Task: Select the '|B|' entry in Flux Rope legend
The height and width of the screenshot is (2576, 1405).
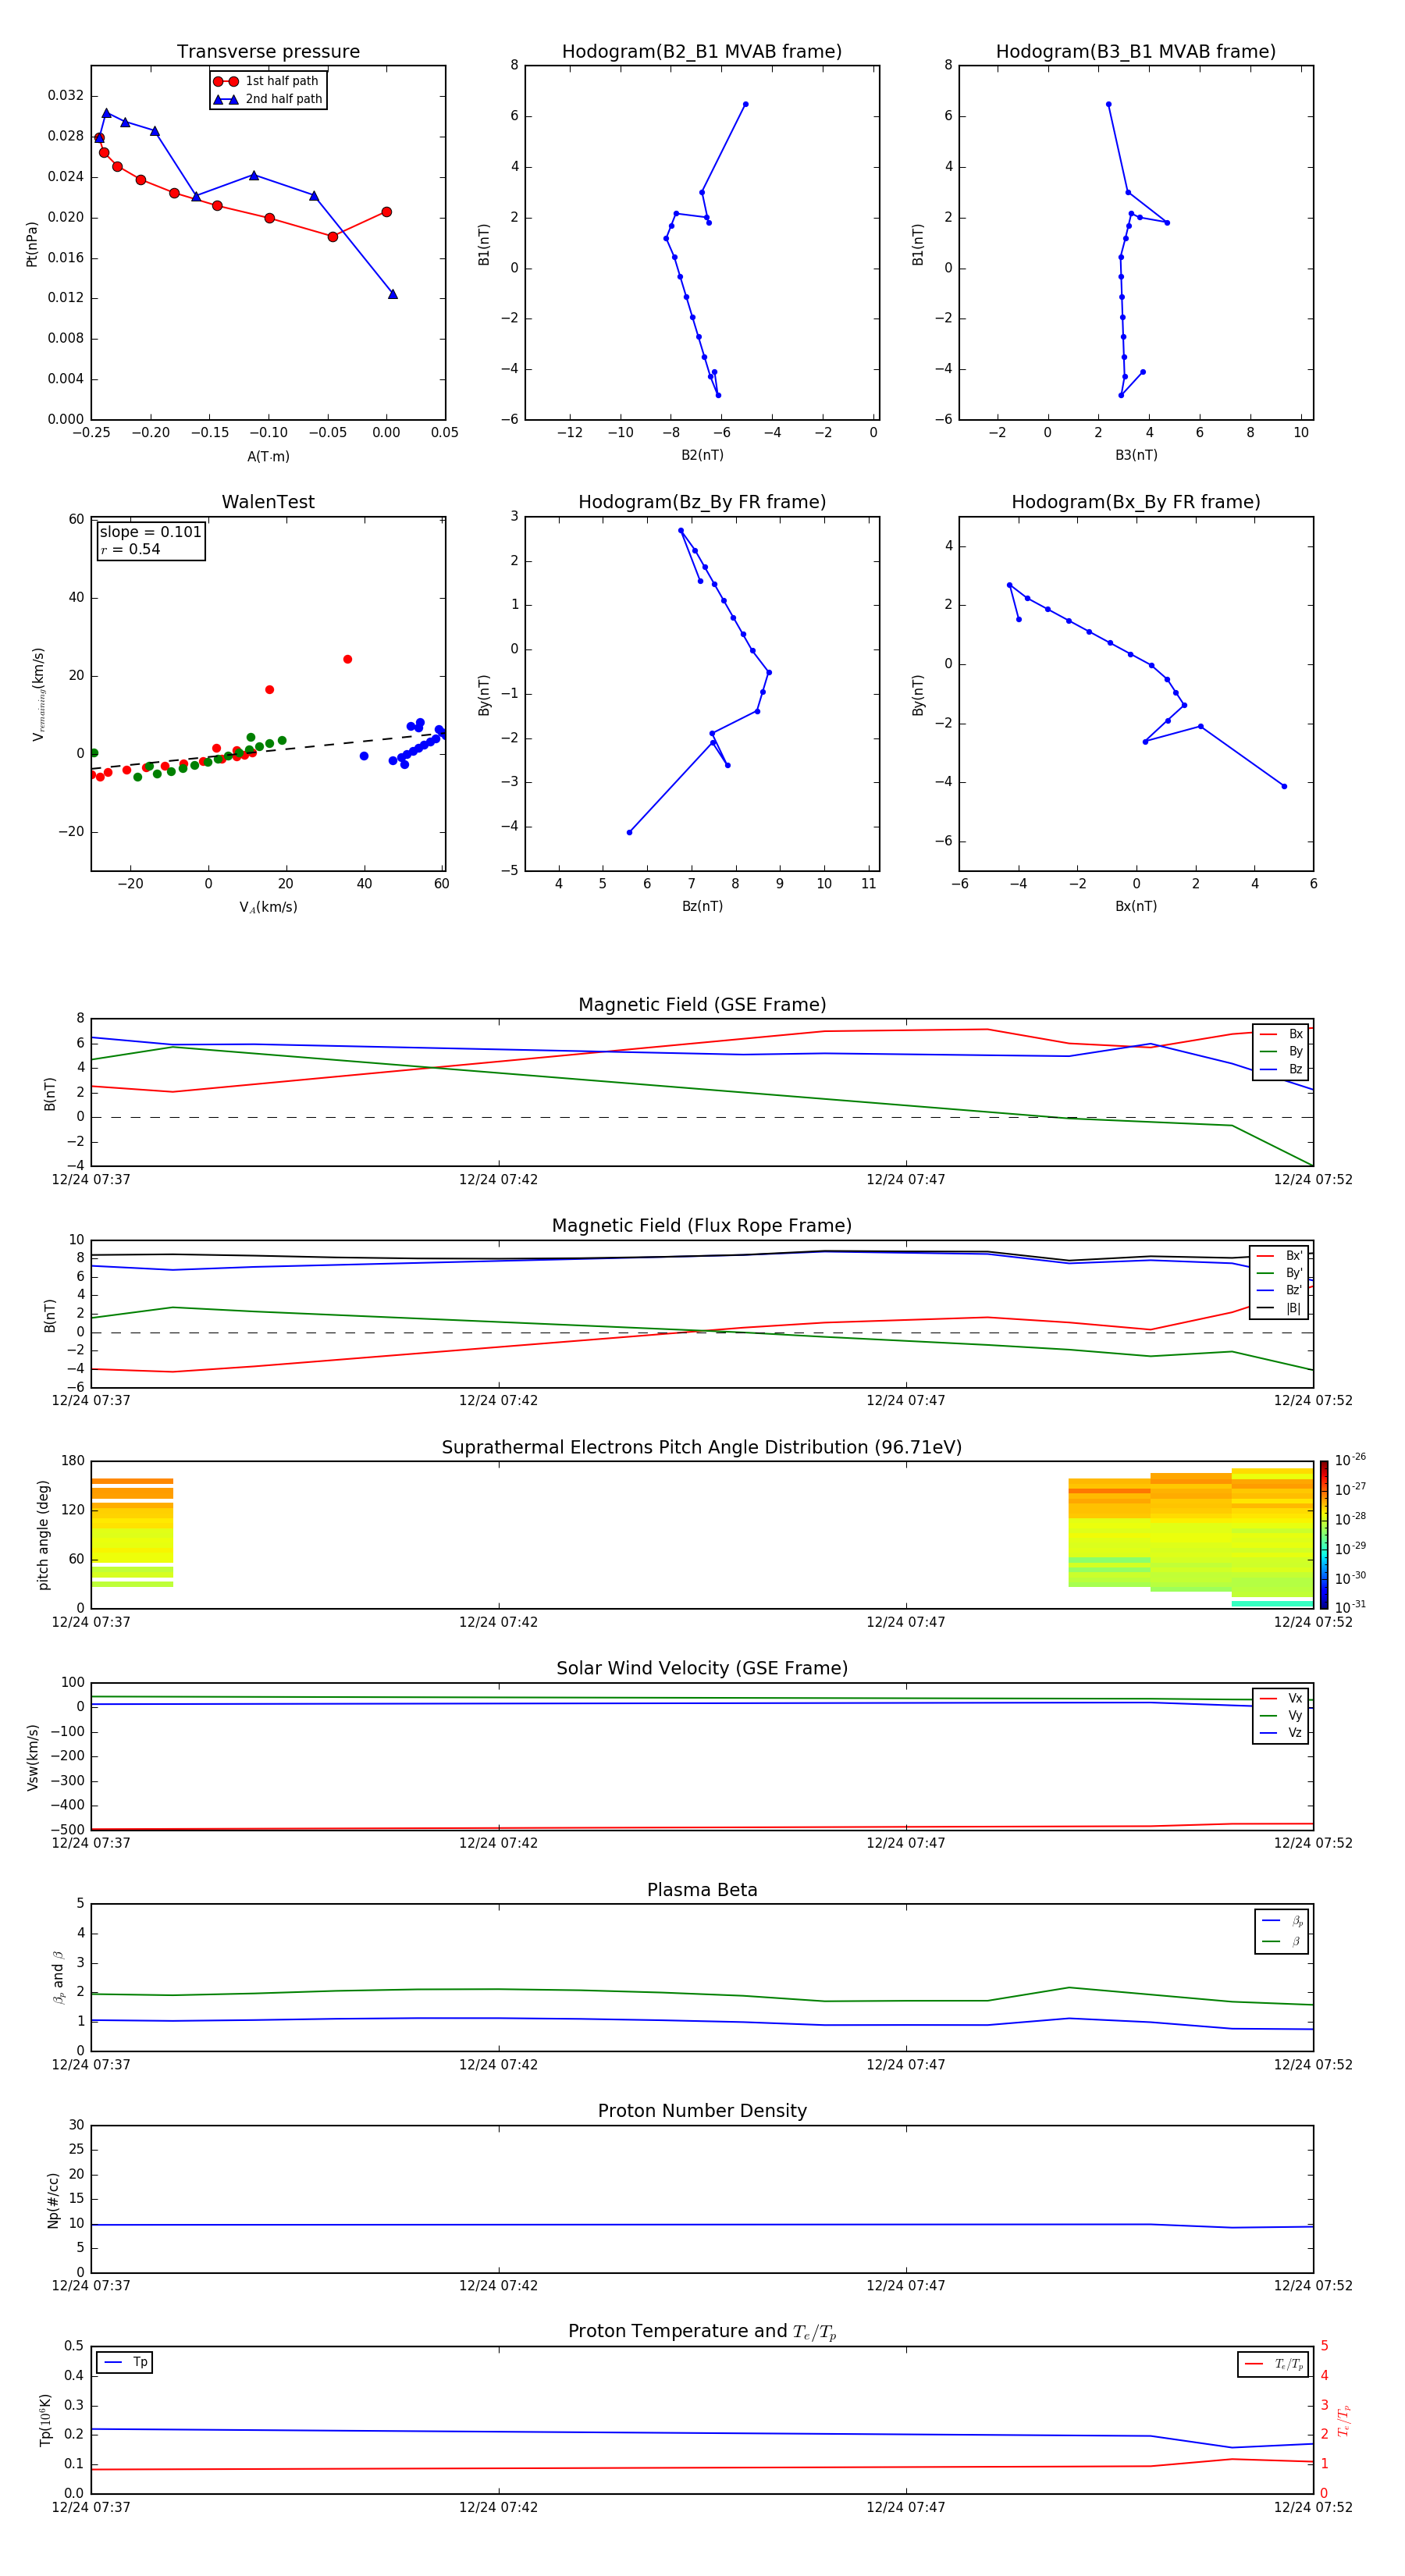Action: pos(1280,1308)
